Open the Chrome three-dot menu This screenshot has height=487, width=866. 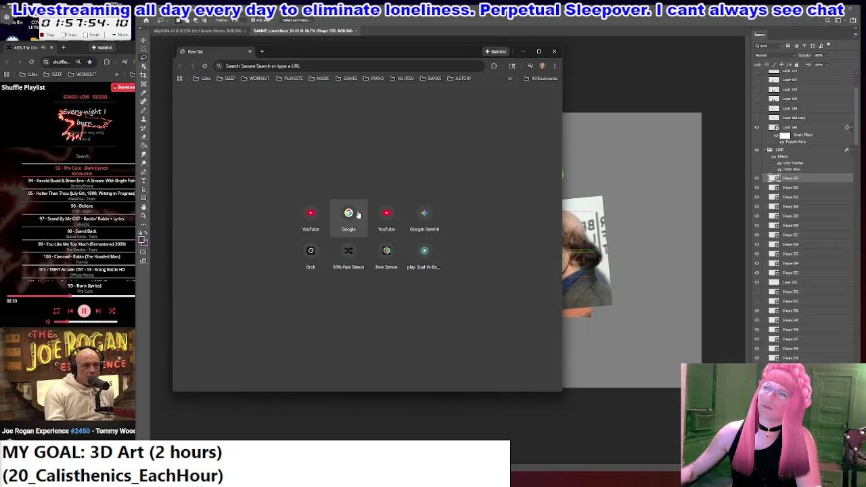[554, 66]
